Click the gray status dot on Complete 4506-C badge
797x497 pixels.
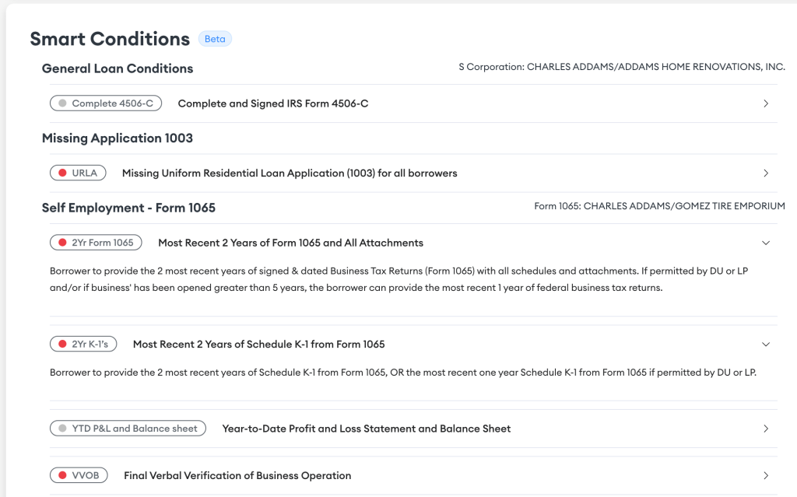point(62,103)
